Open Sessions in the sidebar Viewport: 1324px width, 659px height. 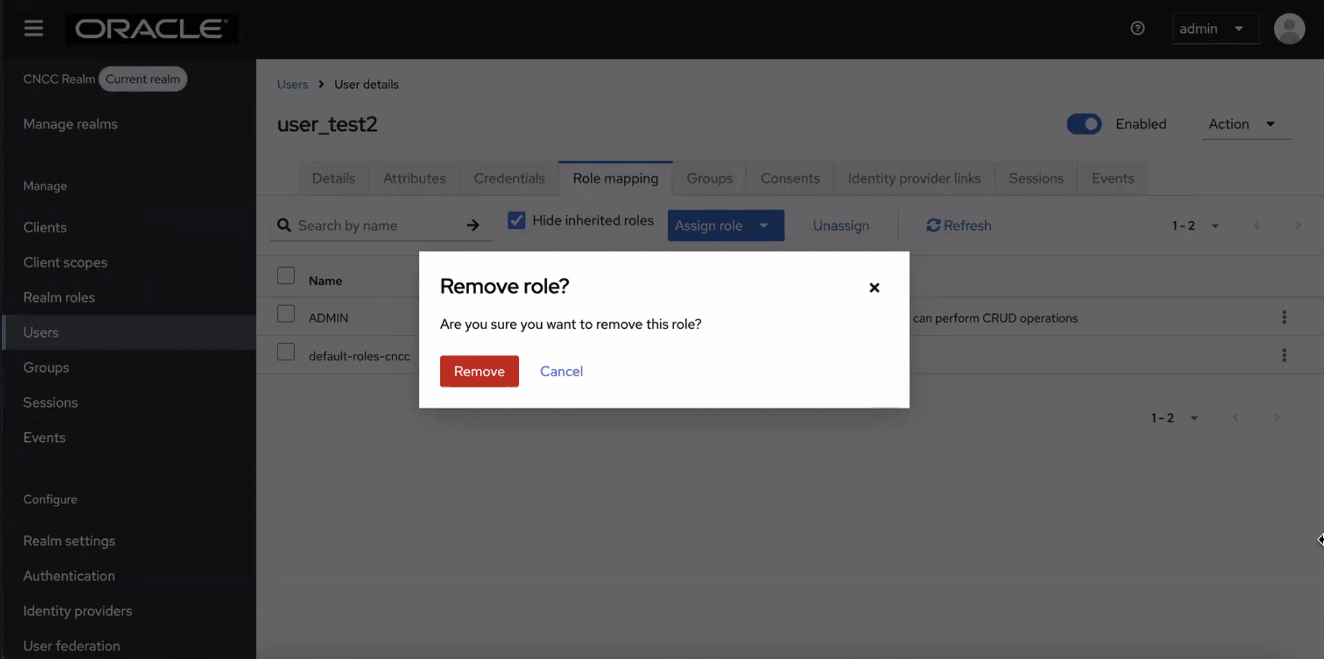(129, 403)
